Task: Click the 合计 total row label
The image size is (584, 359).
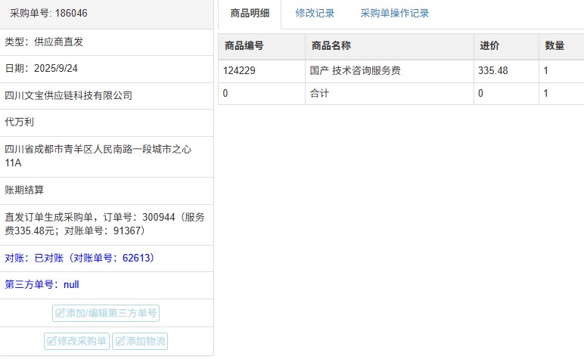Action: (x=320, y=94)
